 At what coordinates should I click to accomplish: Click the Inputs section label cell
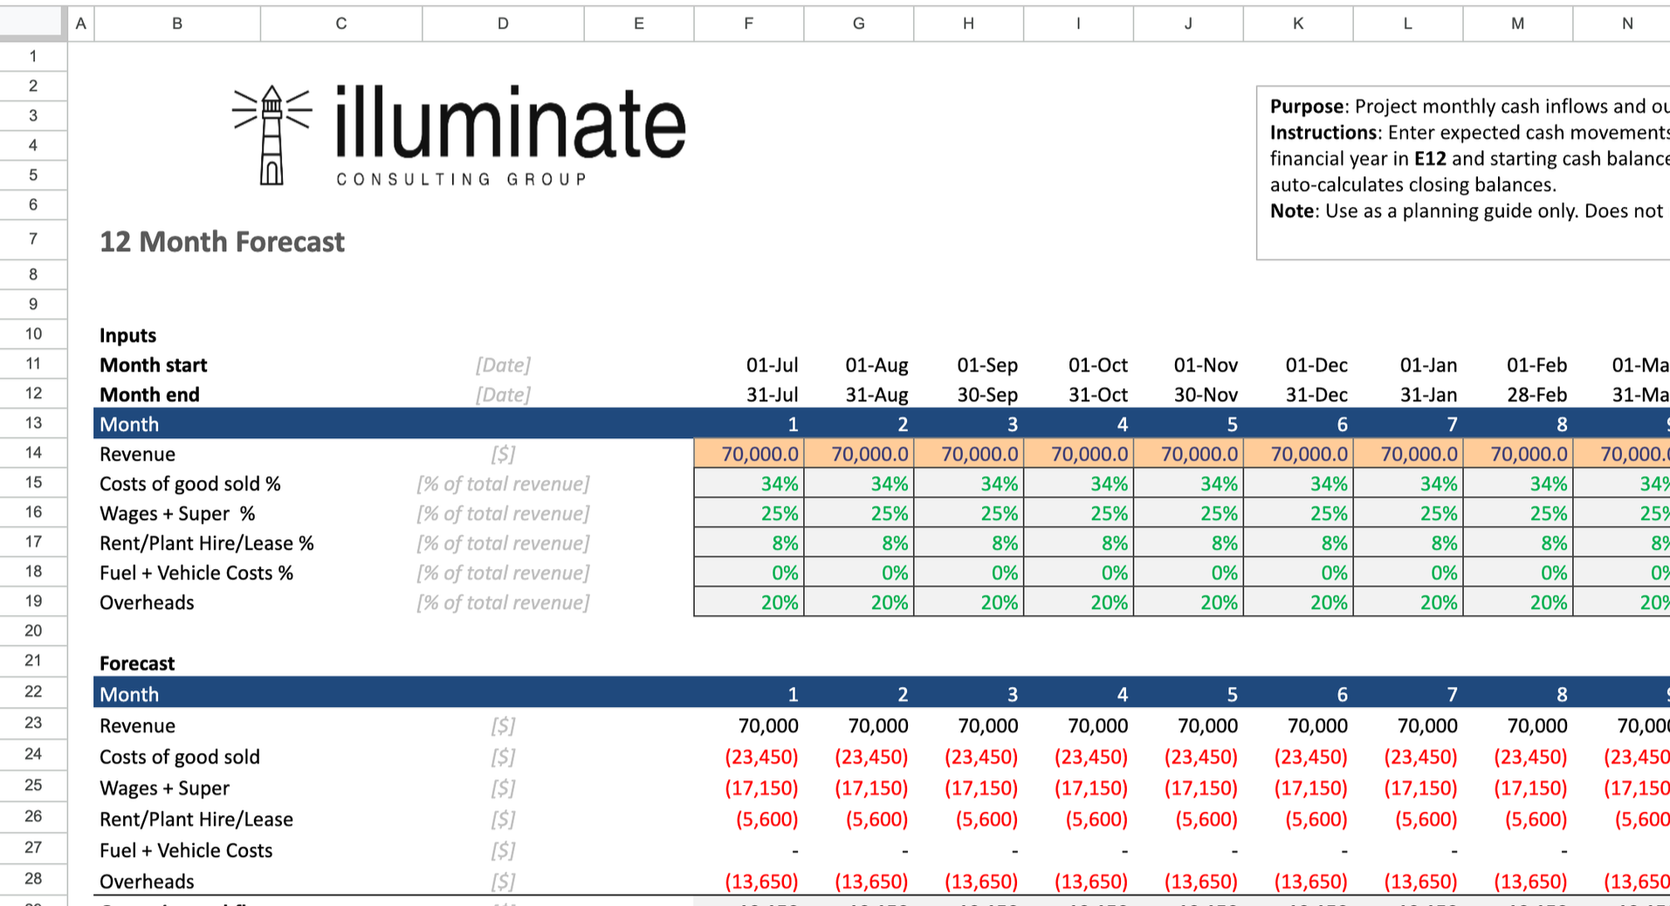(x=127, y=334)
